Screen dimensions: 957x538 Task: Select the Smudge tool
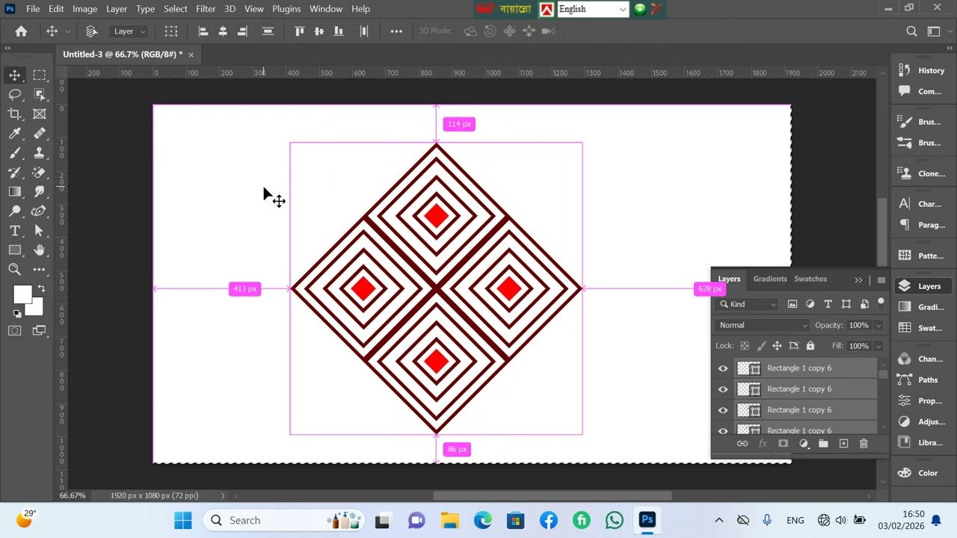40,191
